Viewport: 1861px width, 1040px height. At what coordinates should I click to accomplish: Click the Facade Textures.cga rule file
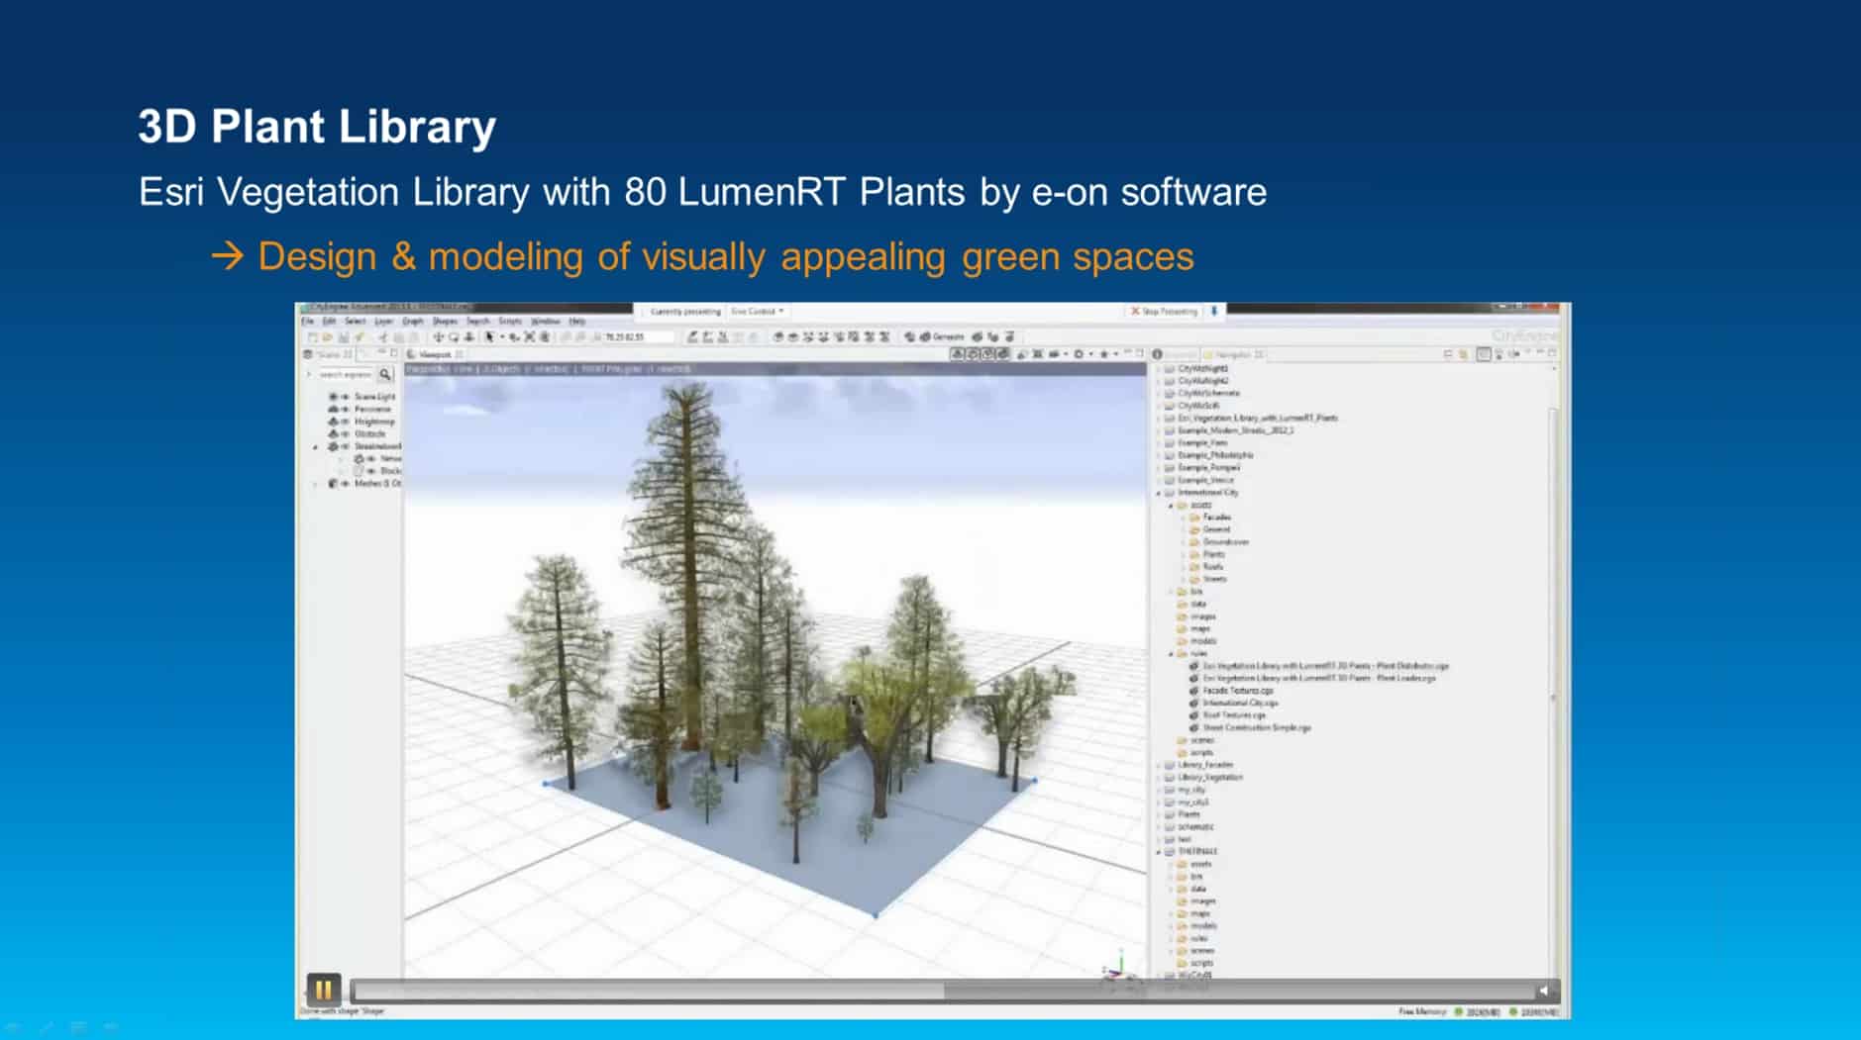click(x=1236, y=691)
